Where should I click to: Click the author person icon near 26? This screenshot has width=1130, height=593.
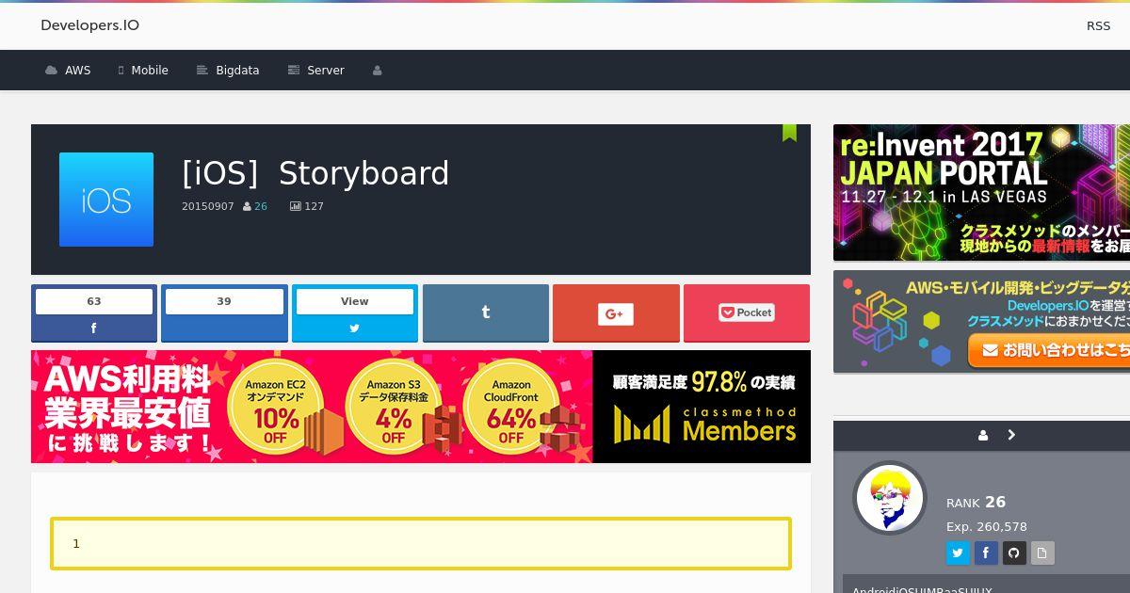pyautogui.click(x=247, y=206)
